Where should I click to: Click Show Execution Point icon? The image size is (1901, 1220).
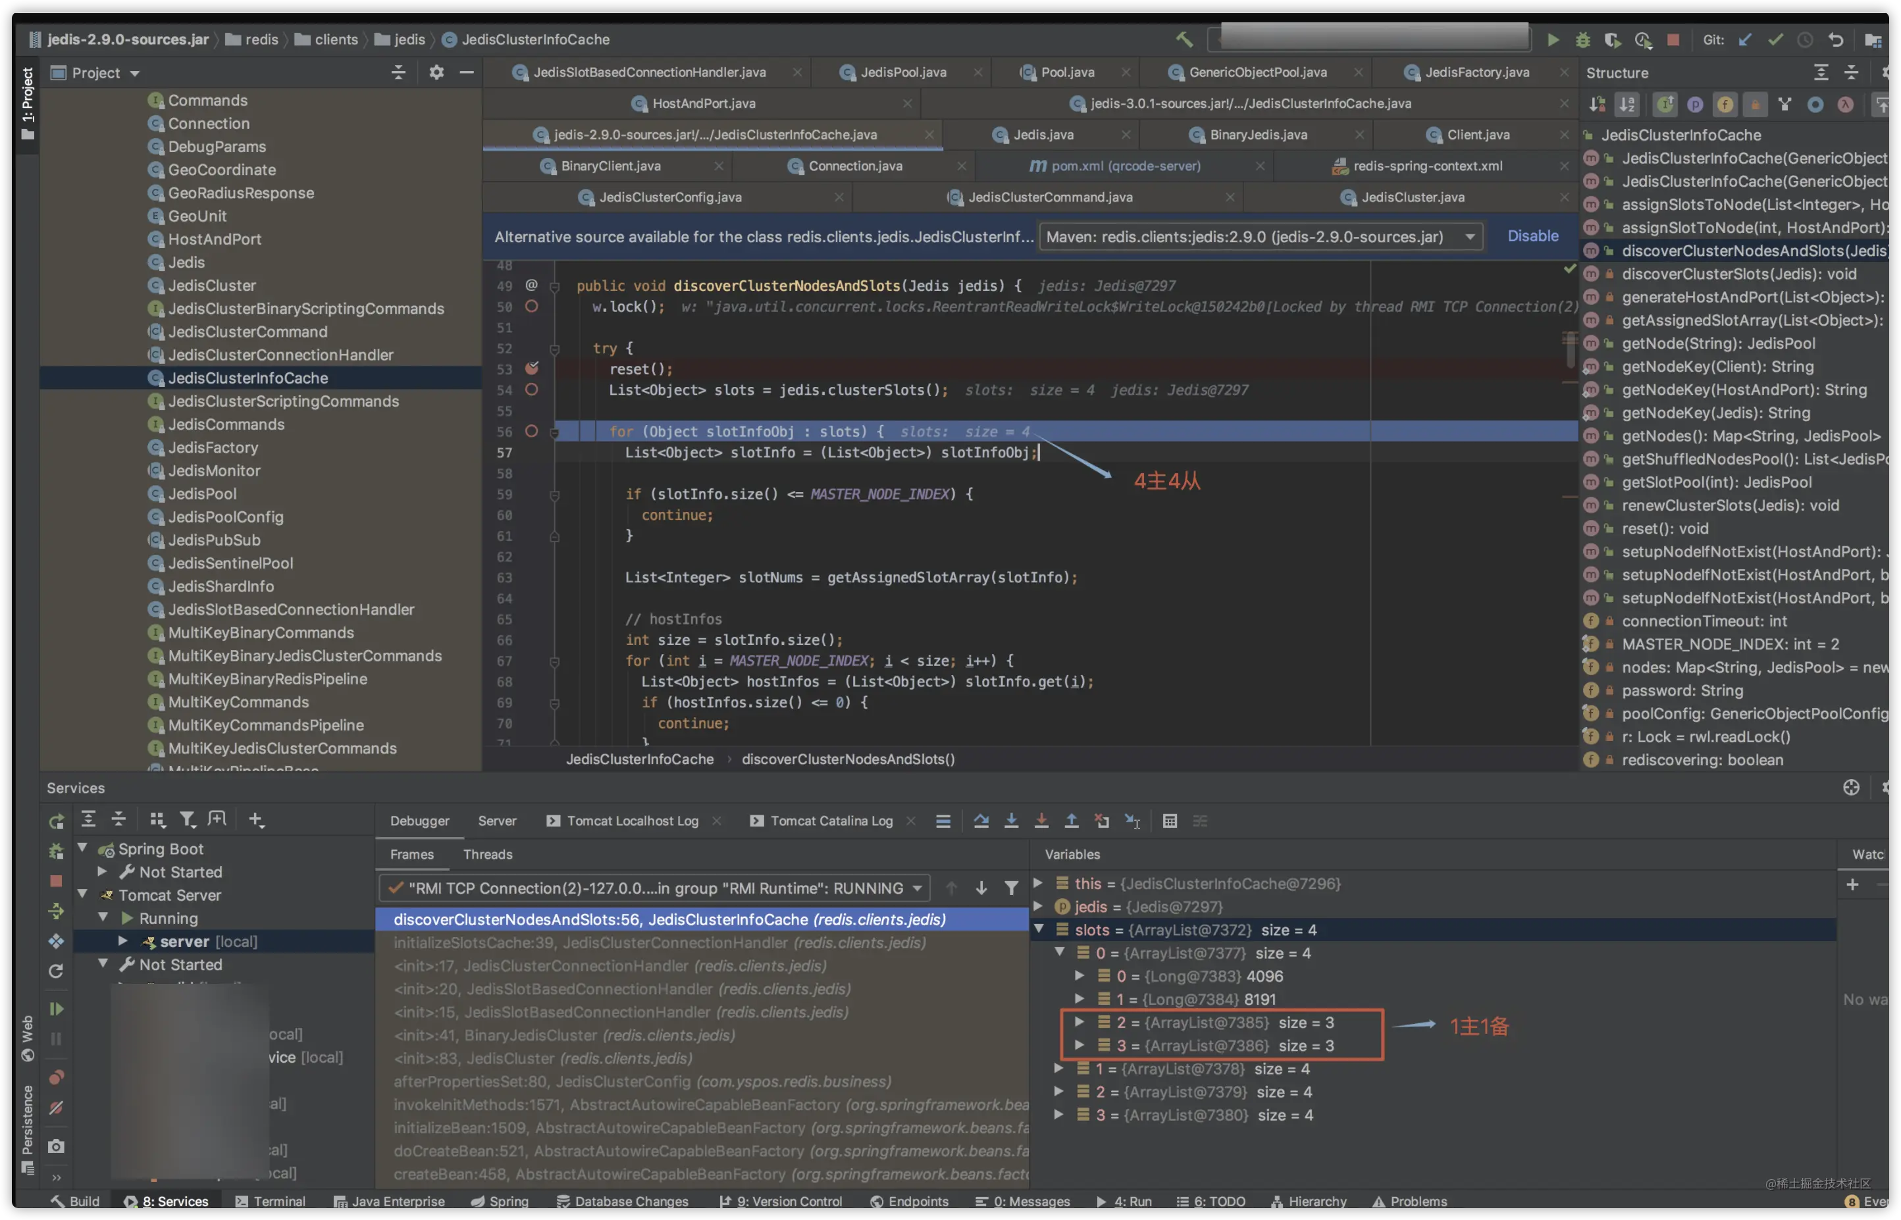click(943, 821)
